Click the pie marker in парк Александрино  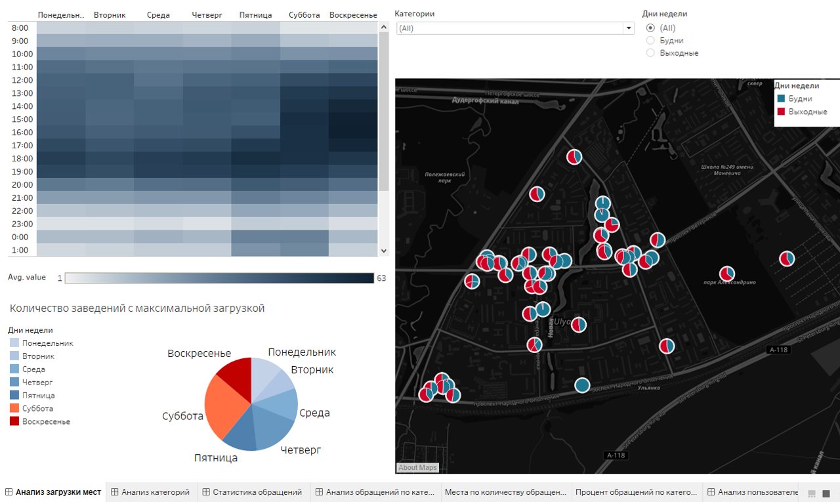tap(726, 274)
